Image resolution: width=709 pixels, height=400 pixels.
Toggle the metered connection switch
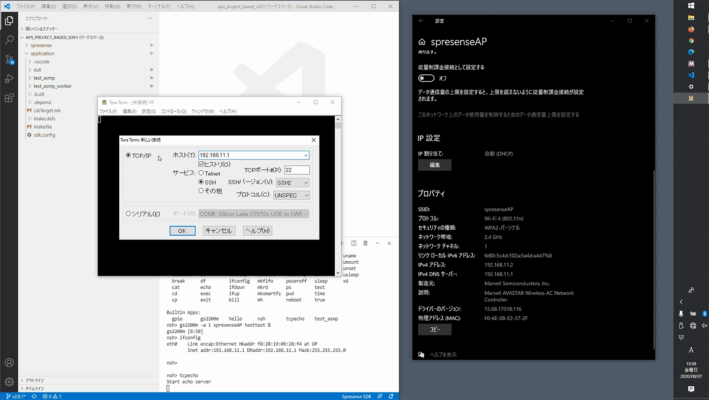(426, 78)
